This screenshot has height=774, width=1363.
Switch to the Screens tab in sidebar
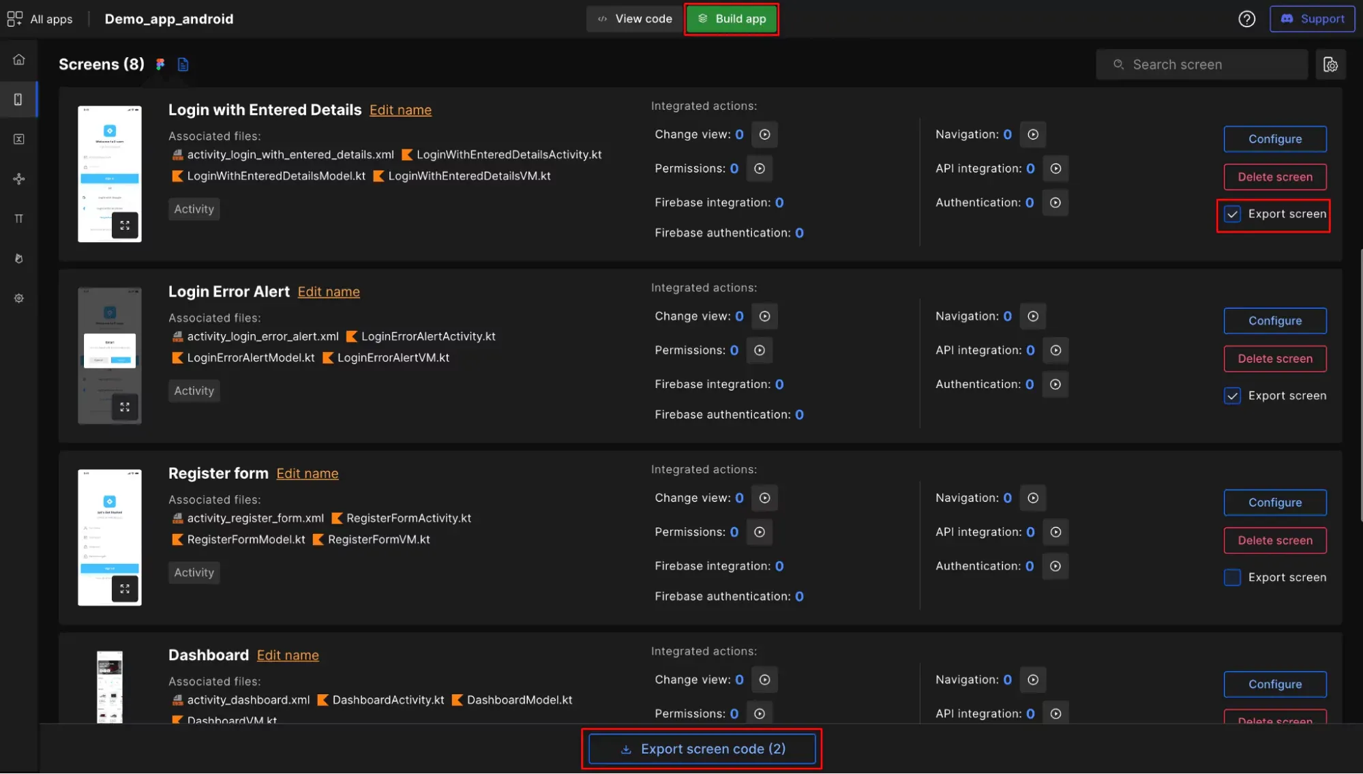(18, 100)
